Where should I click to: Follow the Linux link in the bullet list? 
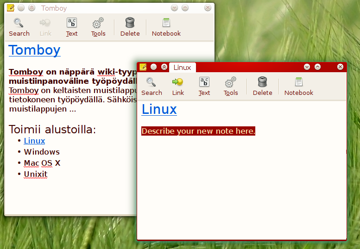(x=34, y=141)
